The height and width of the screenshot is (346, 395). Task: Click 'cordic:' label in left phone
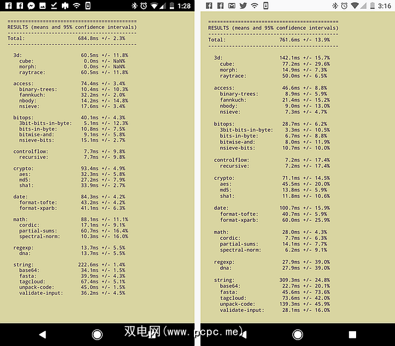coord(29,225)
